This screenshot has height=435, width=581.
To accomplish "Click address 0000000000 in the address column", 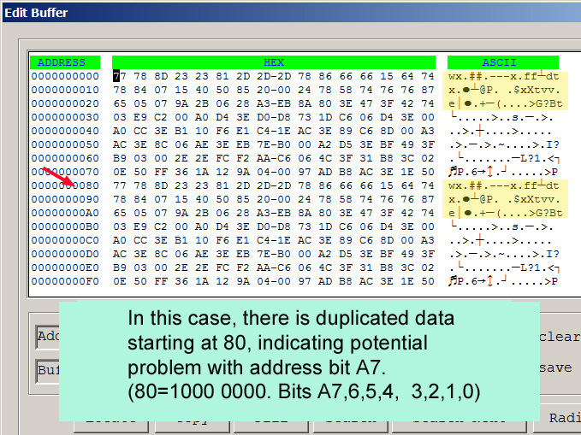I will coord(65,76).
